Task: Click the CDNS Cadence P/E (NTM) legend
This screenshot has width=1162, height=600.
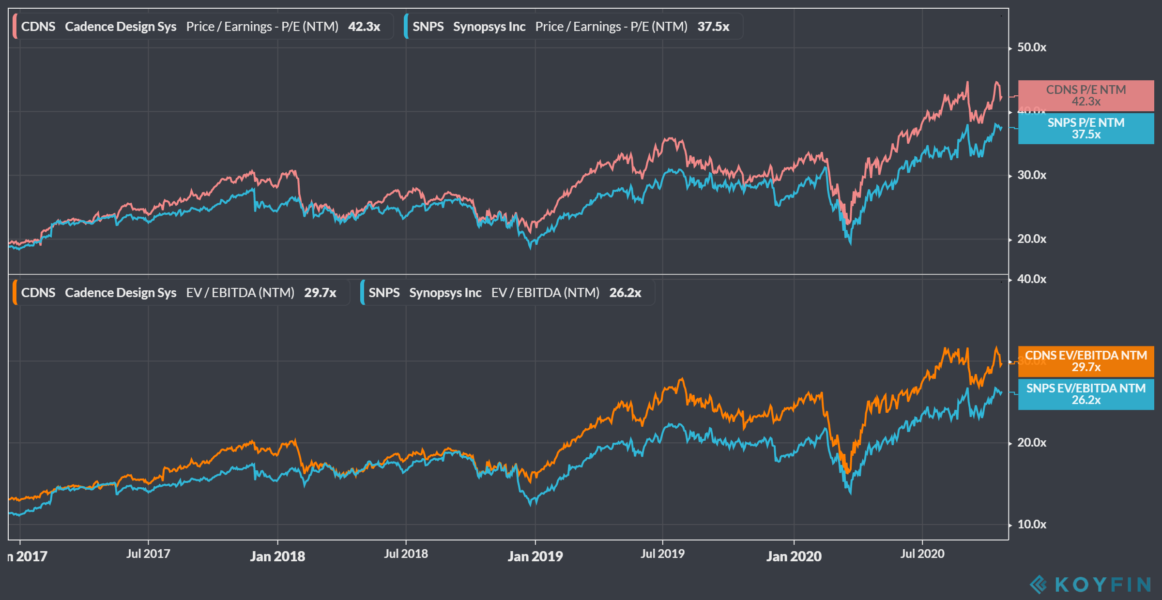Action: (x=203, y=27)
